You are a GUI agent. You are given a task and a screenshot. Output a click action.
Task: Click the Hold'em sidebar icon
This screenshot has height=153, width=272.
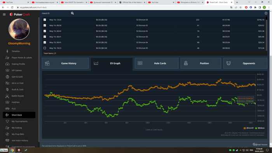(7, 102)
